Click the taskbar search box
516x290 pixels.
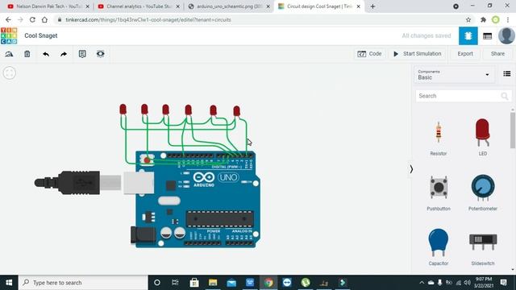83,283
